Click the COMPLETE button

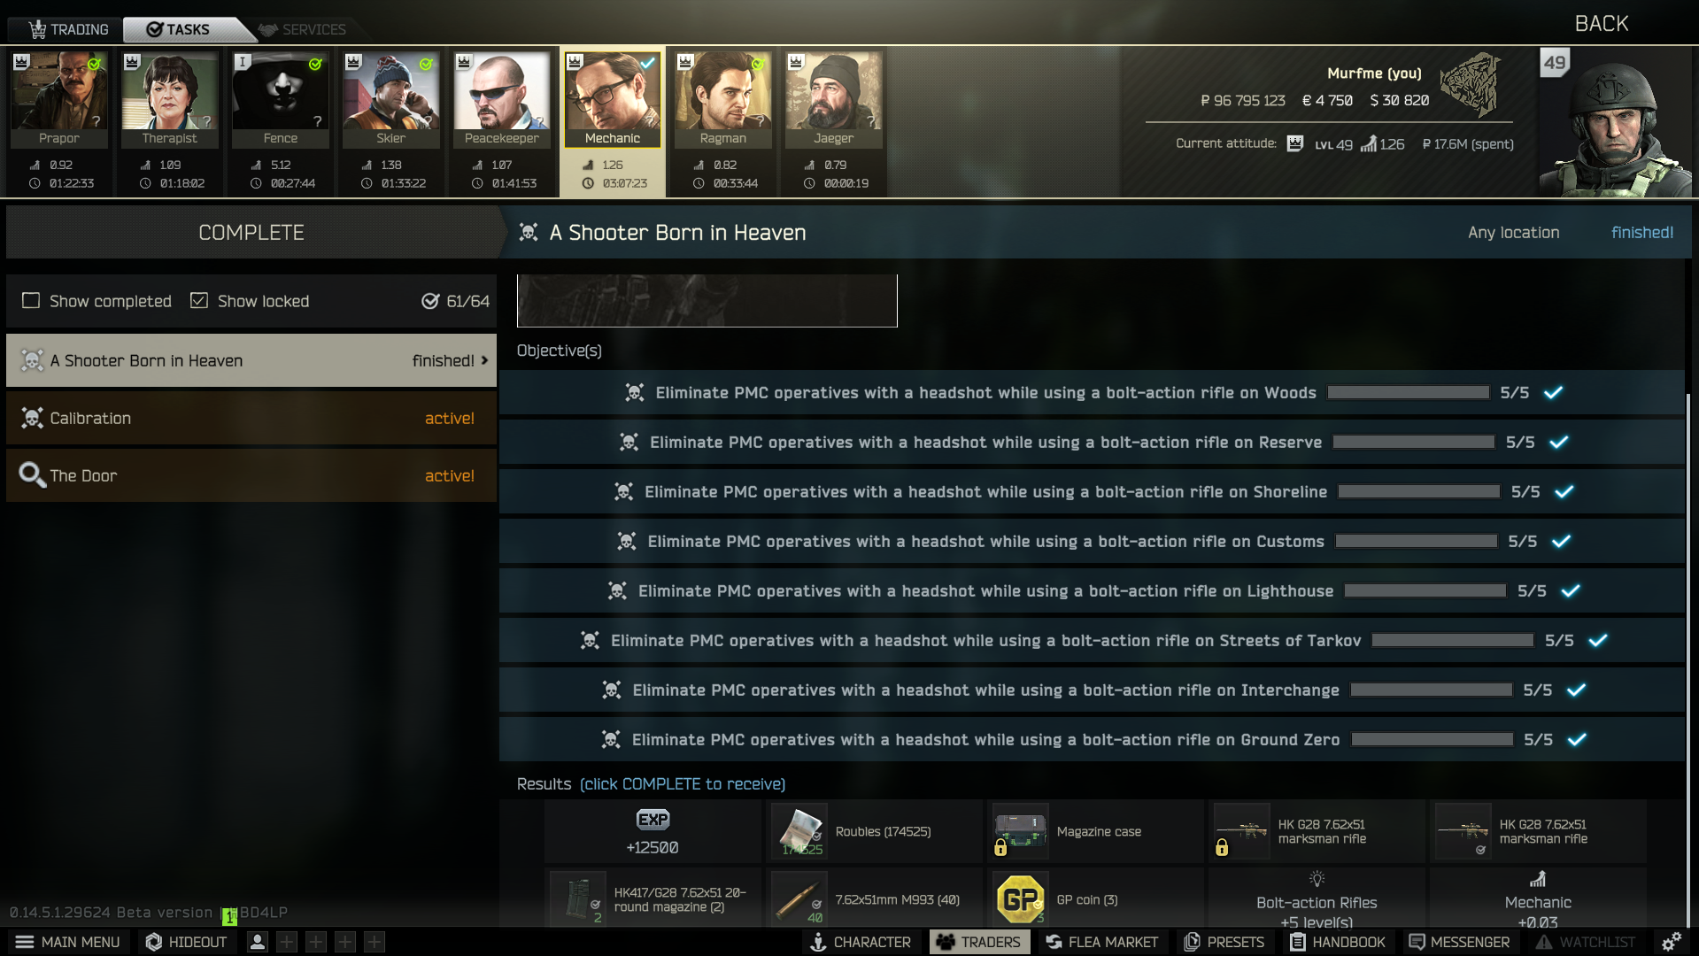[x=251, y=232]
